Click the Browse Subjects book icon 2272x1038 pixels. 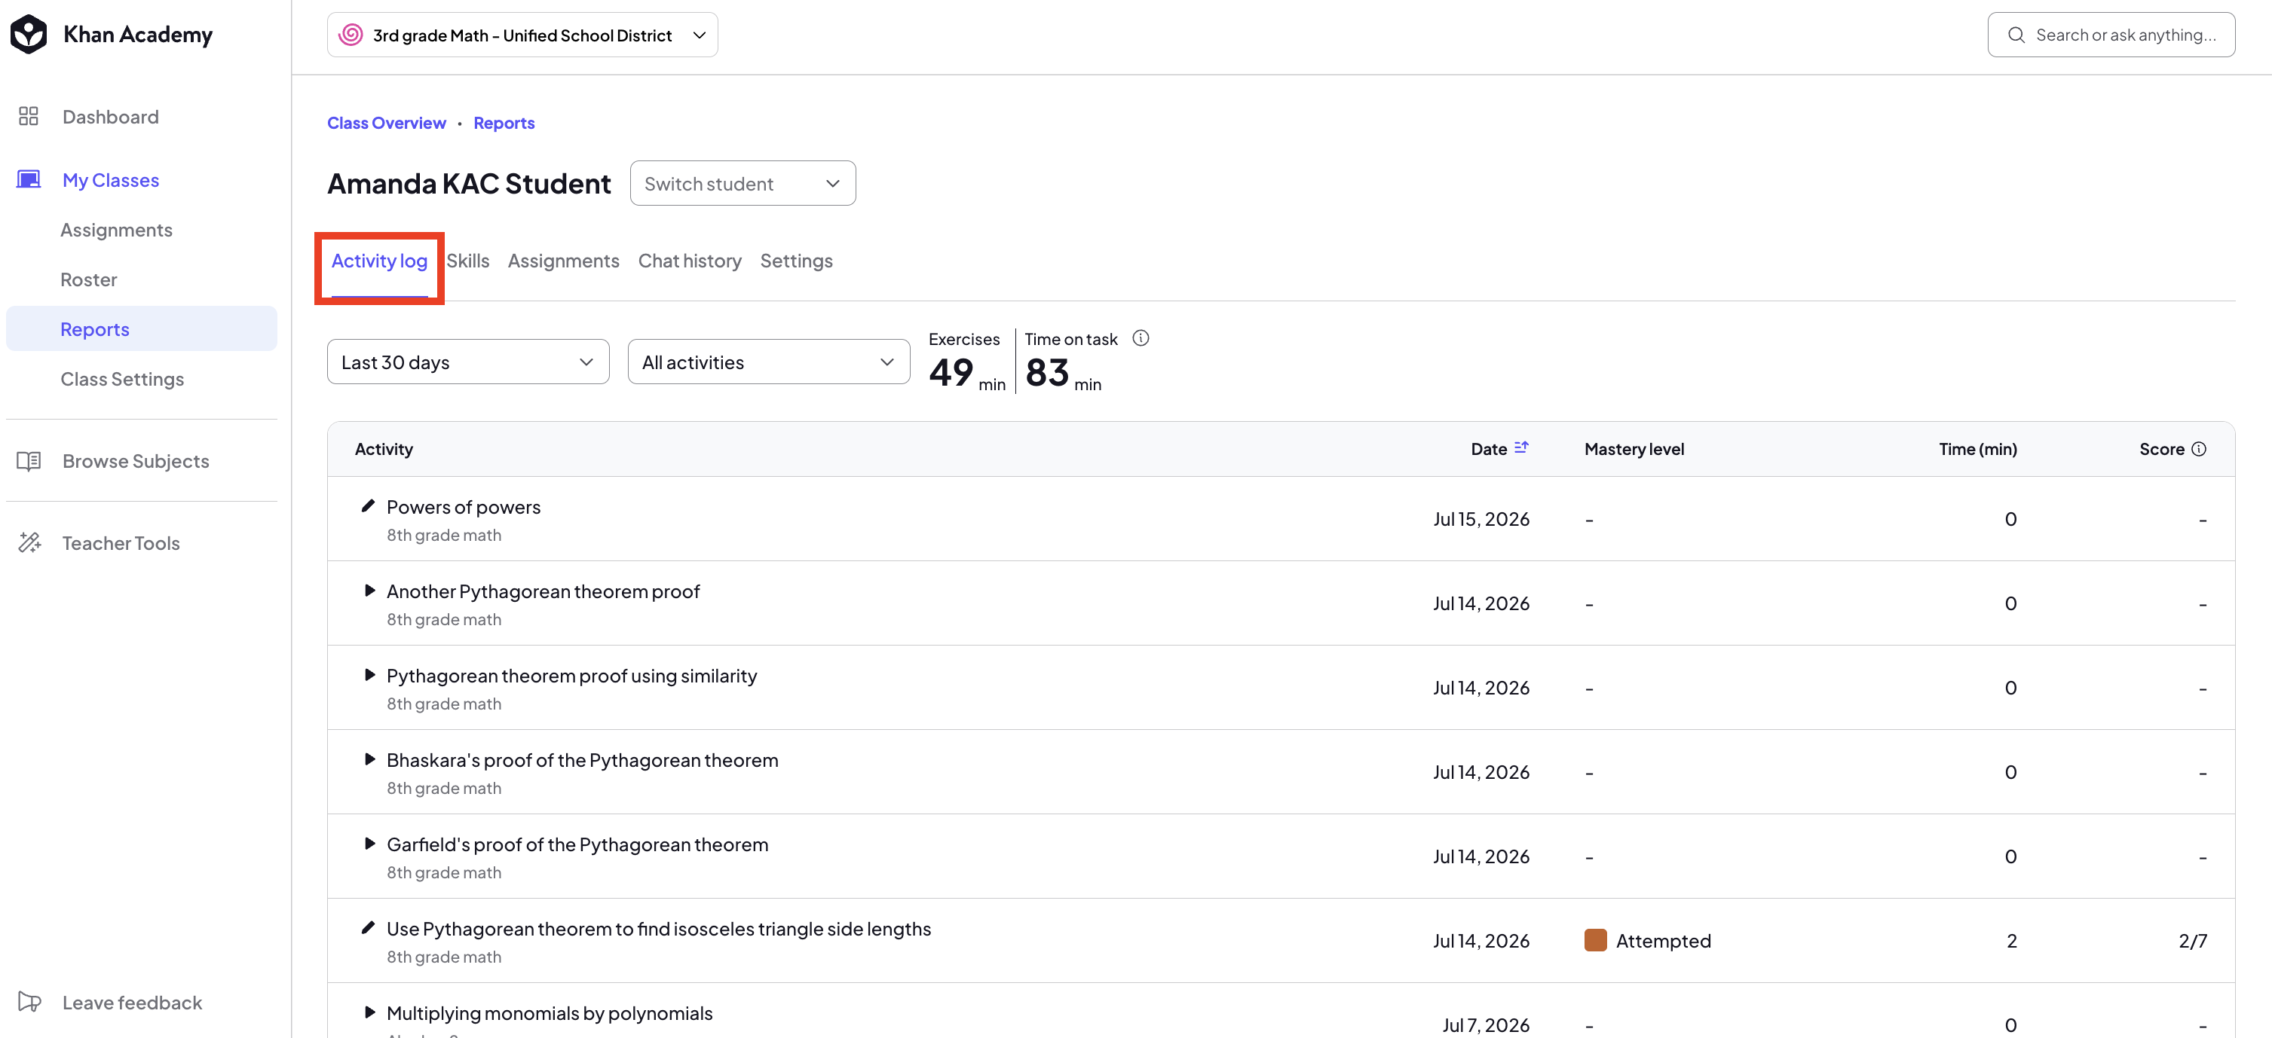click(28, 461)
